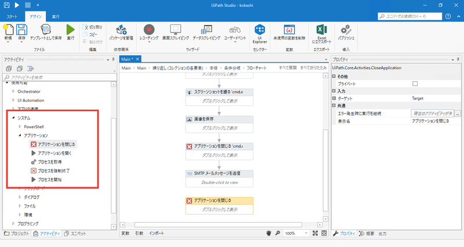Click quick-access stop icon in title bar
The image size is (464, 247).
[27, 5]
